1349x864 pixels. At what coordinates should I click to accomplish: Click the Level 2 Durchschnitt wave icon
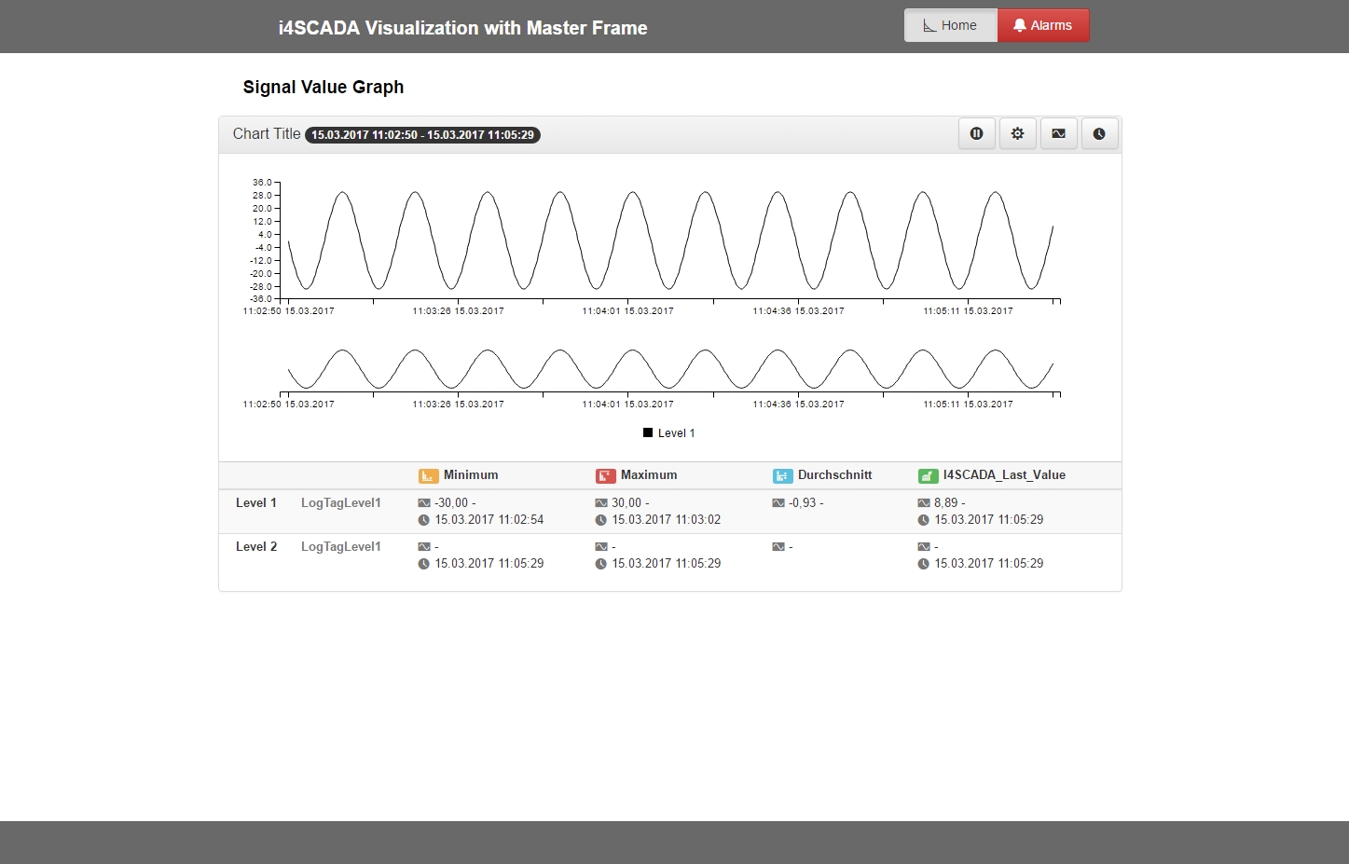pyautogui.click(x=778, y=547)
